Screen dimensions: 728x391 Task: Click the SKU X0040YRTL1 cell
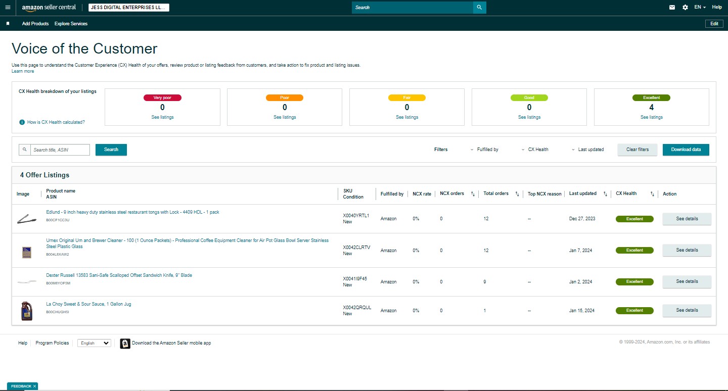pos(356,216)
